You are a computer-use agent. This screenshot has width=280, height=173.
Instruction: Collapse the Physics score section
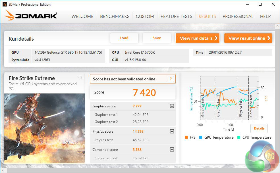coord(172,132)
